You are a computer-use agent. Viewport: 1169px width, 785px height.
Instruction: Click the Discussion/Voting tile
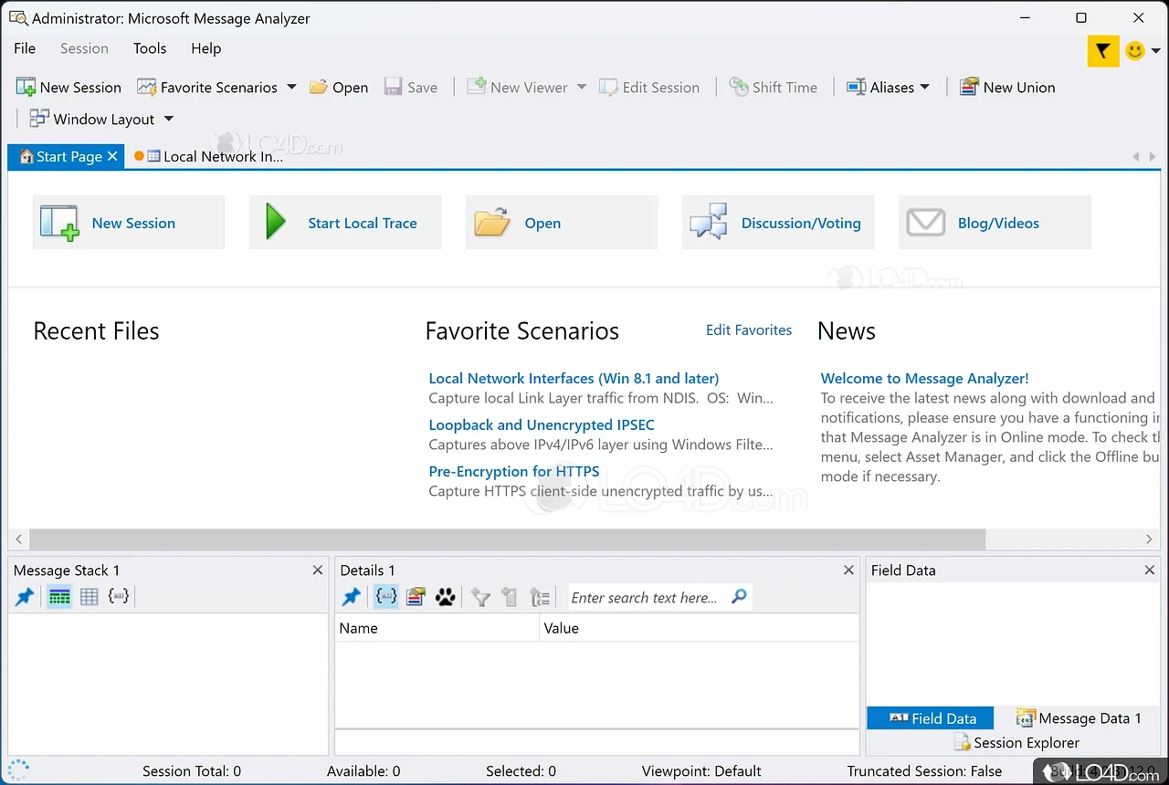[x=778, y=223]
